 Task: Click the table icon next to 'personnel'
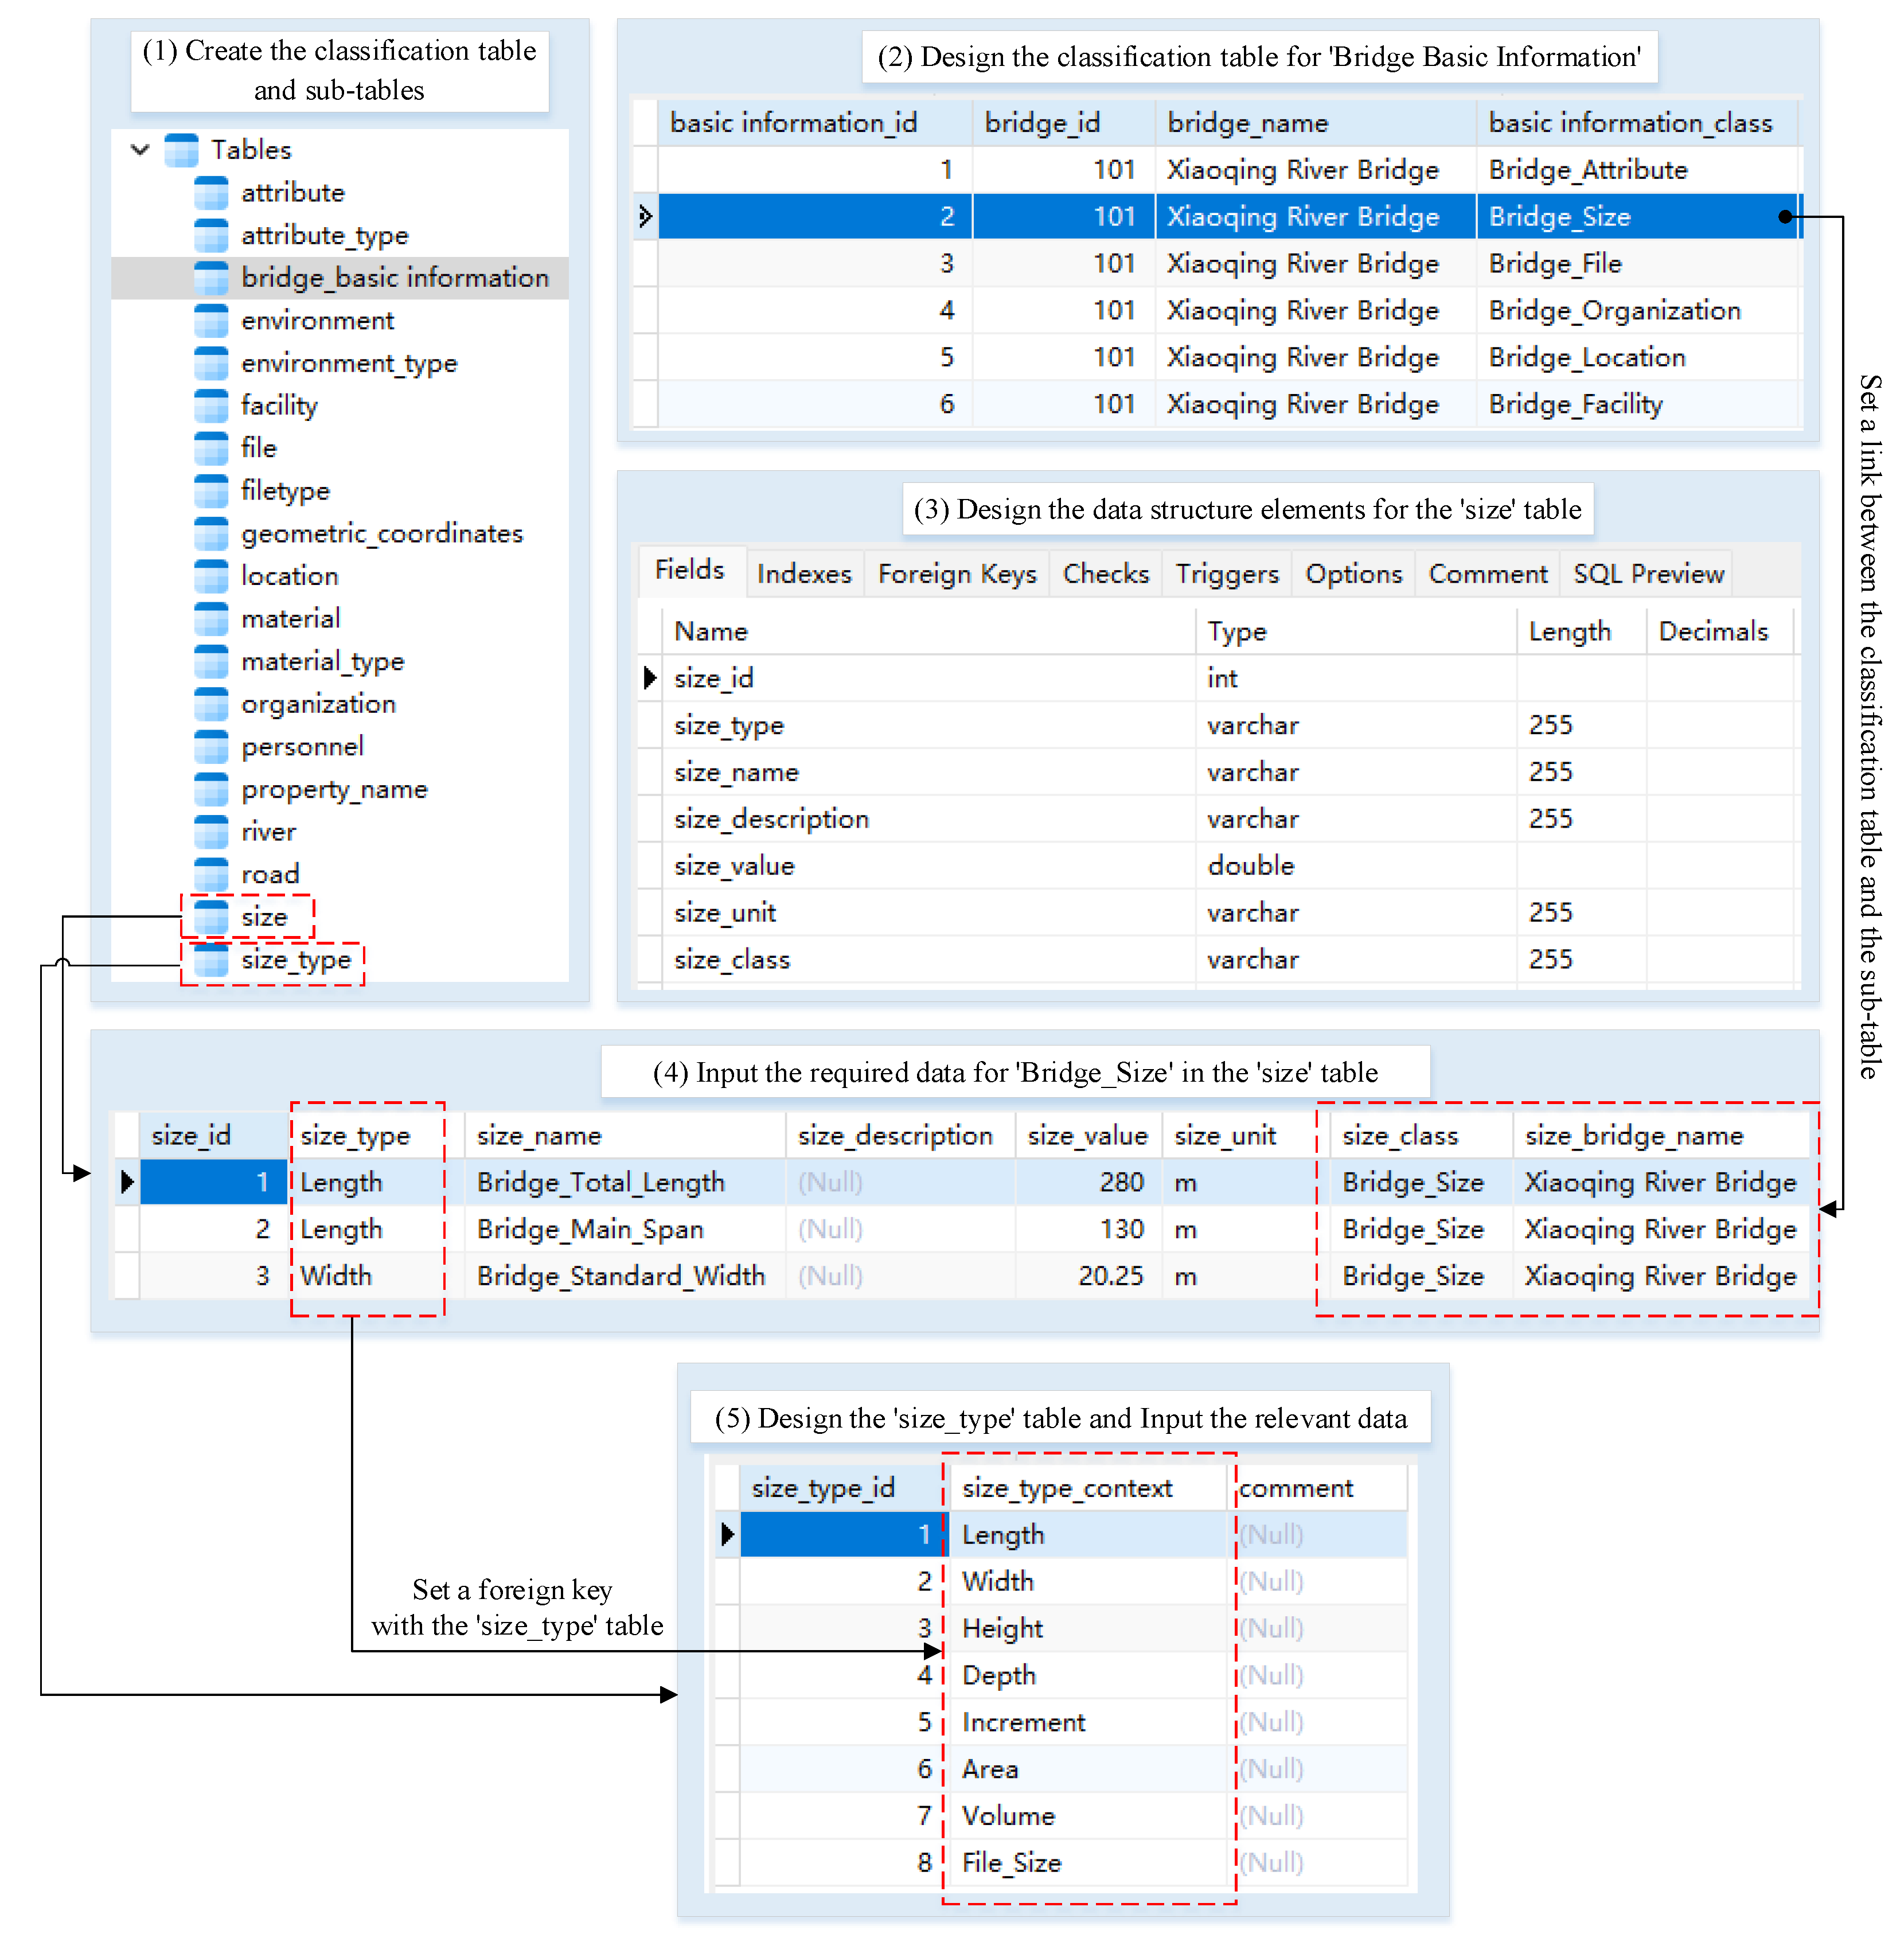click(x=213, y=746)
